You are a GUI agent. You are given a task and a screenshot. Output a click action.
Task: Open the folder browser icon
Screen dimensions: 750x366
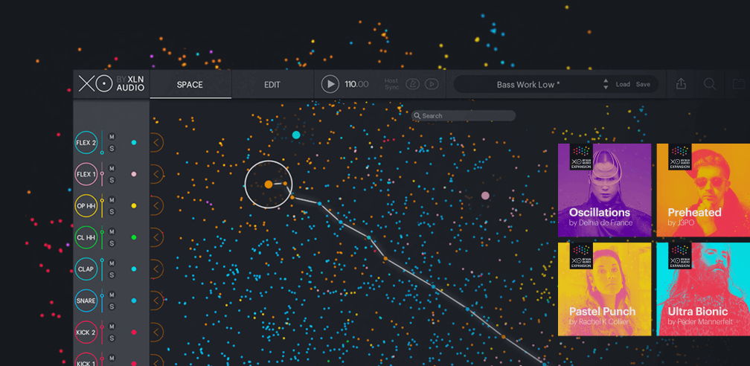pos(739,84)
